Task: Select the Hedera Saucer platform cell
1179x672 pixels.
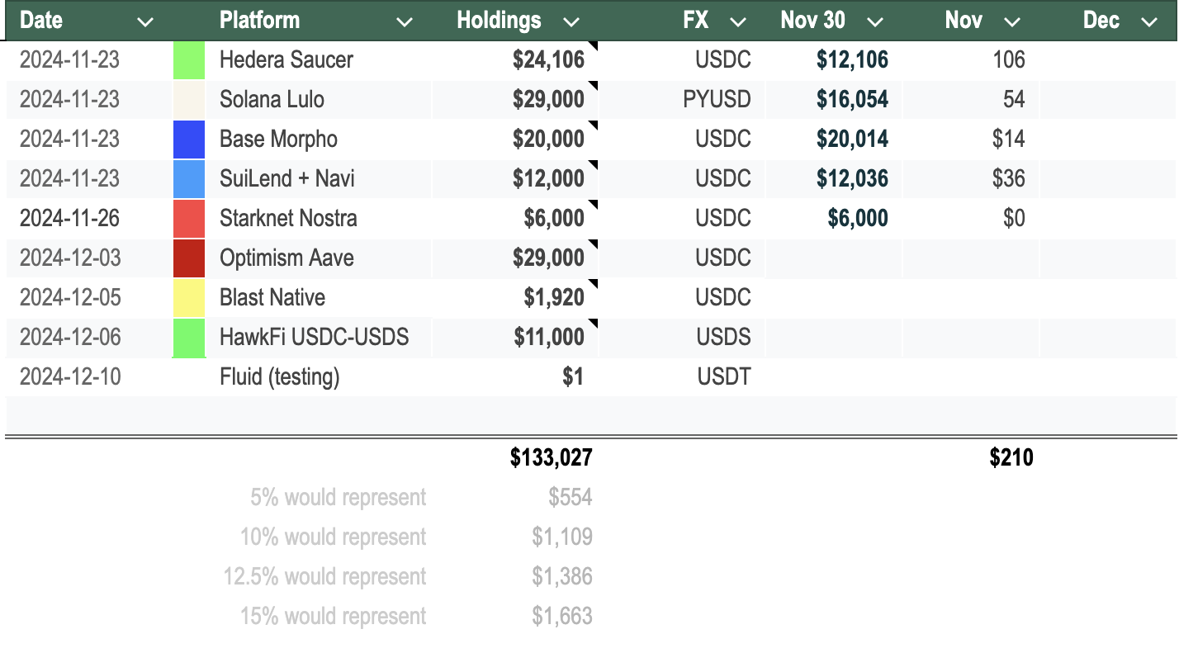Action: (318, 59)
